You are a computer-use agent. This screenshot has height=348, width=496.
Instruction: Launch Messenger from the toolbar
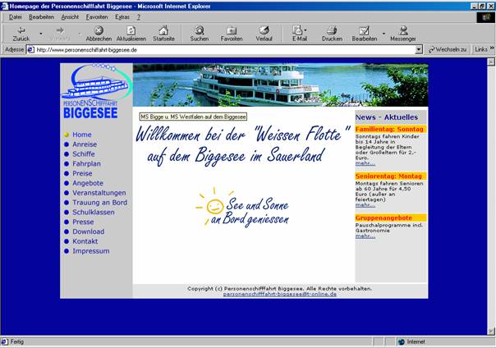[403, 34]
